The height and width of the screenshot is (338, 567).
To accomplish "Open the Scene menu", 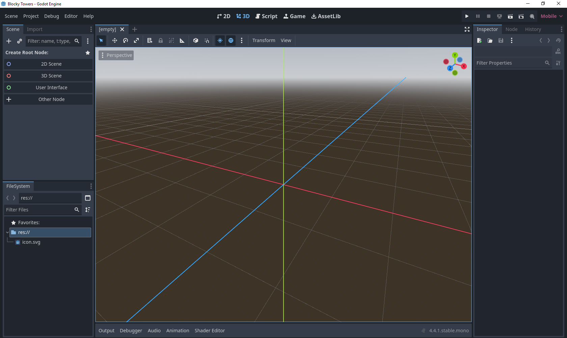I will (11, 16).
